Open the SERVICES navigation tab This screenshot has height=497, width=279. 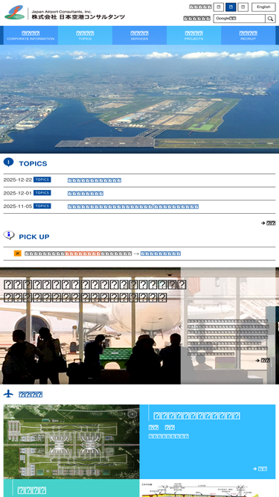tap(140, 36)
